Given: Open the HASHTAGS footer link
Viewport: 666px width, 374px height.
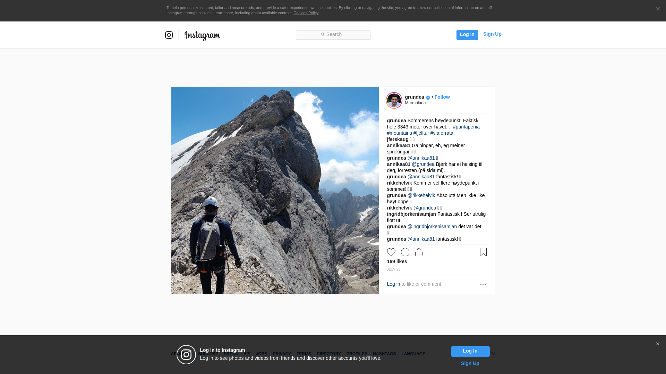Looking at the screenshot, I should [x=384, y=354].
